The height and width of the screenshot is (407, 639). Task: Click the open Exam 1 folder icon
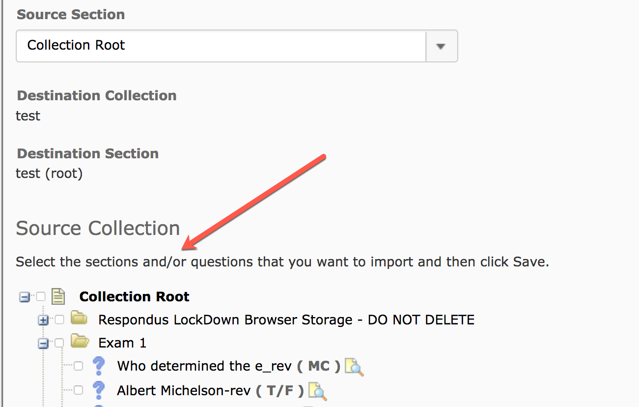click(x=79, y=342)
